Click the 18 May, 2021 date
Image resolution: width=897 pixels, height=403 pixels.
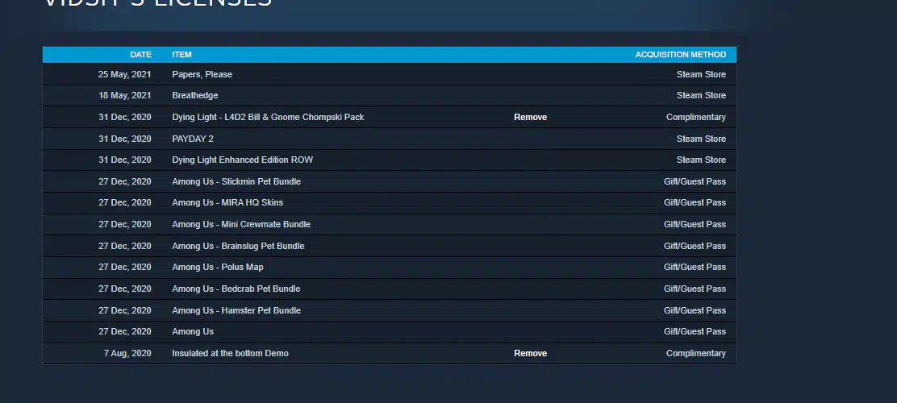coord(125,95)
